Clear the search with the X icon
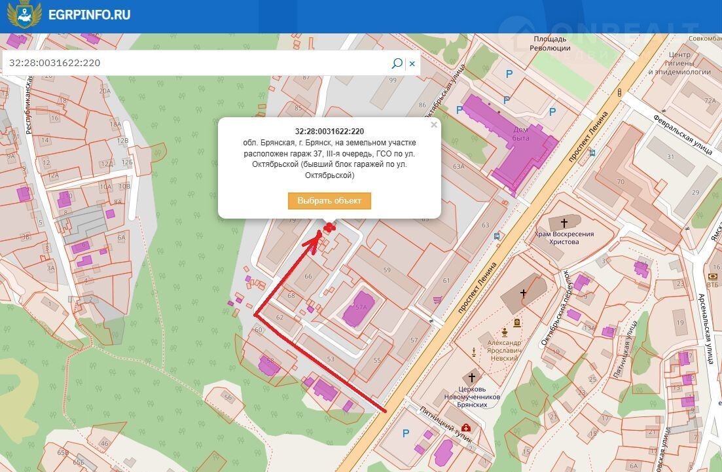 click(x=412, y=64)
